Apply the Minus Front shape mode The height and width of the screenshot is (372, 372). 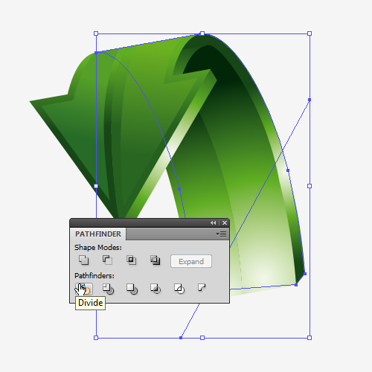[x=107, y=260]
